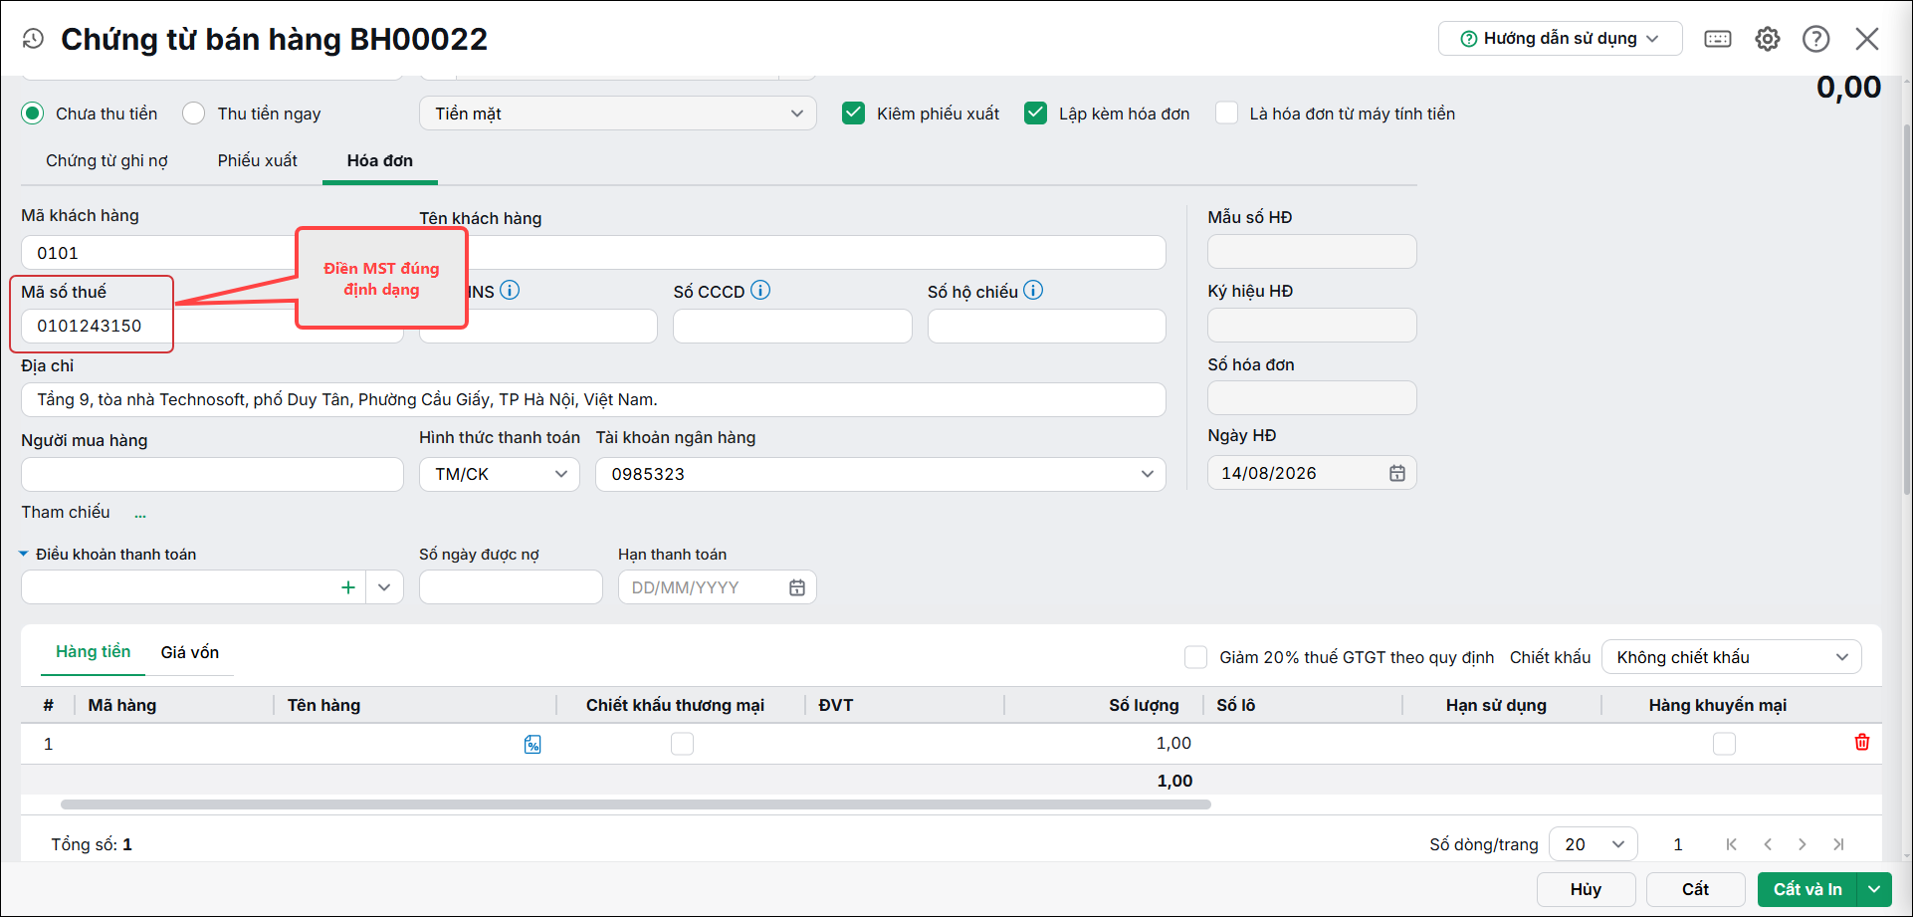1913x917 pixels.
Task: Click the discount percent icon in row 1
Action: 532,744
